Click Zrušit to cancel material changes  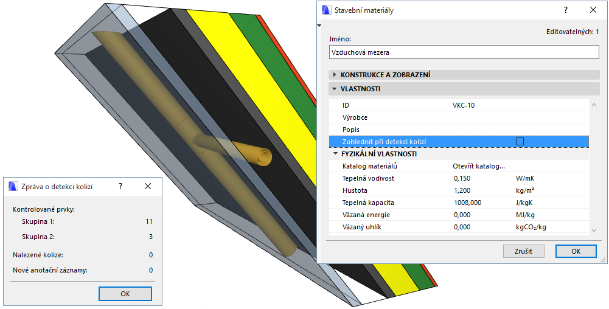(524, 251)
